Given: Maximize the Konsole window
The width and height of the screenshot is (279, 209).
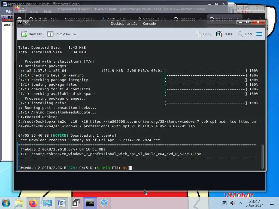Looking at the screenshot, I should 248,22.
